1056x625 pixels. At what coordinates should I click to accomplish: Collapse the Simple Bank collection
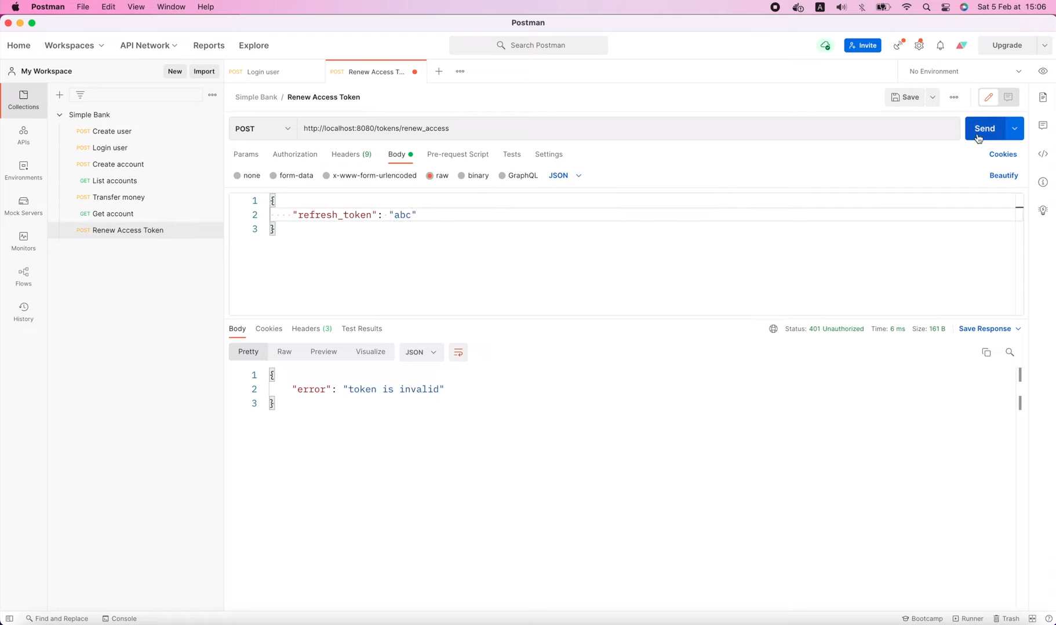(59, 115)
